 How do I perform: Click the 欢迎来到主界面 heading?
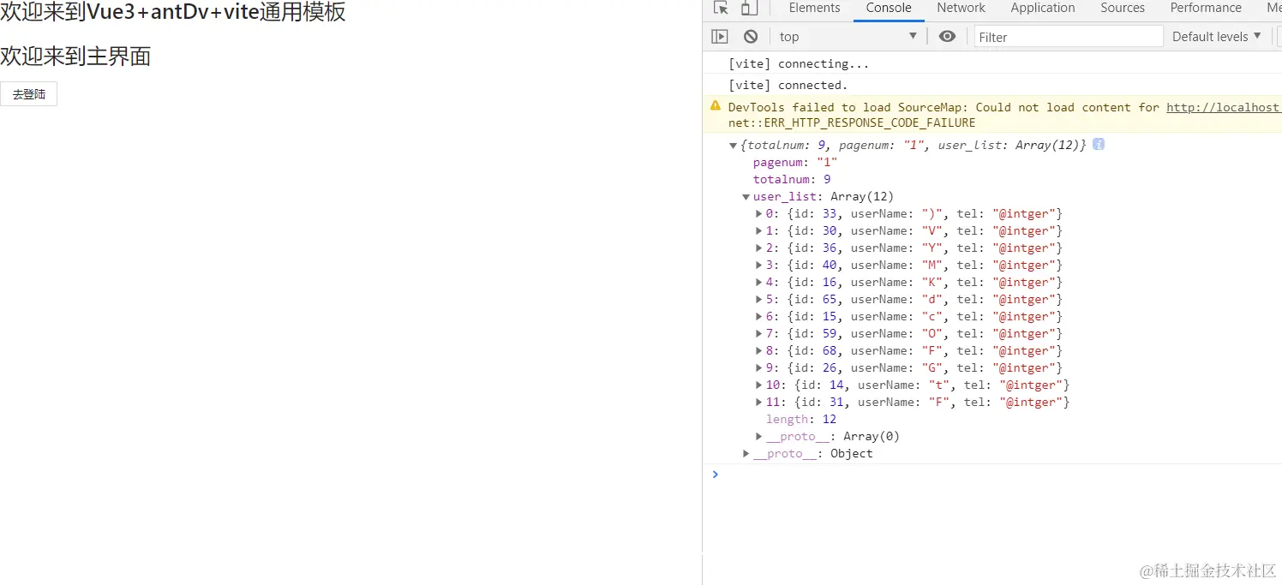click(75, 57)
